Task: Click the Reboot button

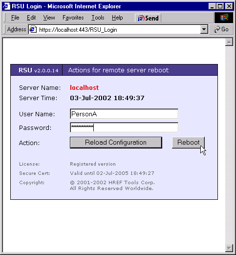Action: tap(188, 143)
